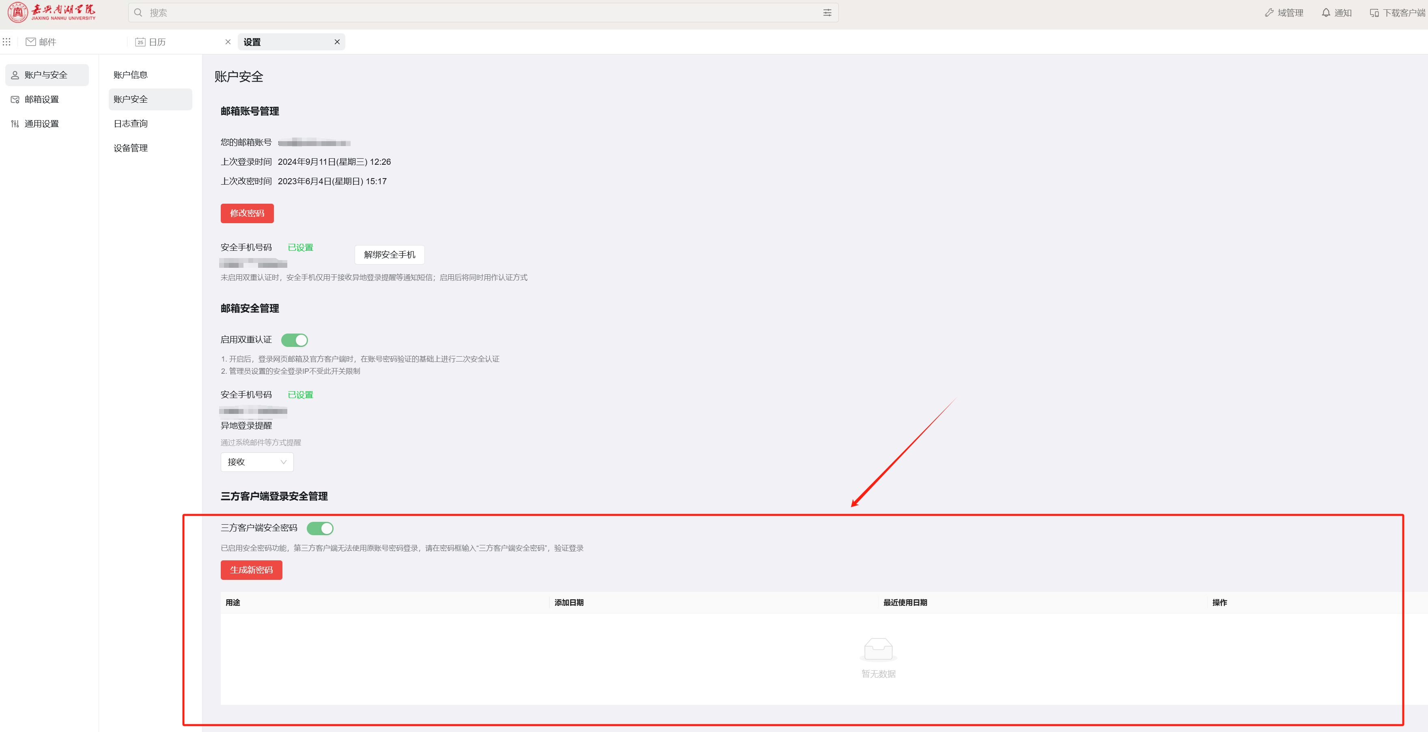This screenshot has height=732, width=1428.
Task: Open 域管理 domain management wrench icon
Action: point(1269,13)
